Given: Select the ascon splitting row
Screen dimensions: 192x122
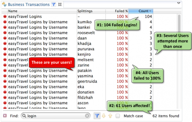Looking at the screenshot, I should click(78, 103).
